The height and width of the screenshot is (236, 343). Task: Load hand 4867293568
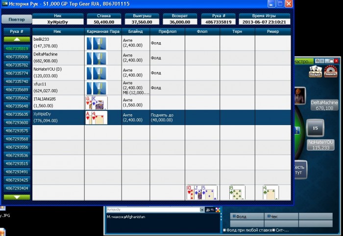pos(17,139)
